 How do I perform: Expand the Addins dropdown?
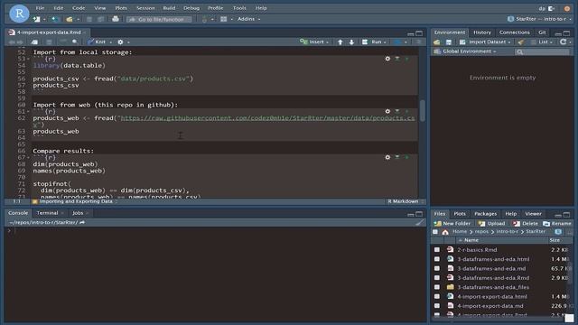point(249,19)
